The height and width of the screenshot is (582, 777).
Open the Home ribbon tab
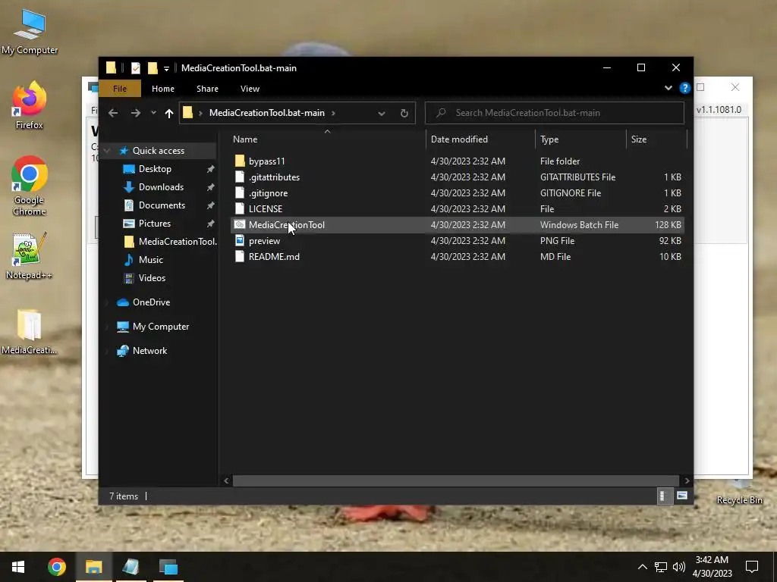pos(163,89)
